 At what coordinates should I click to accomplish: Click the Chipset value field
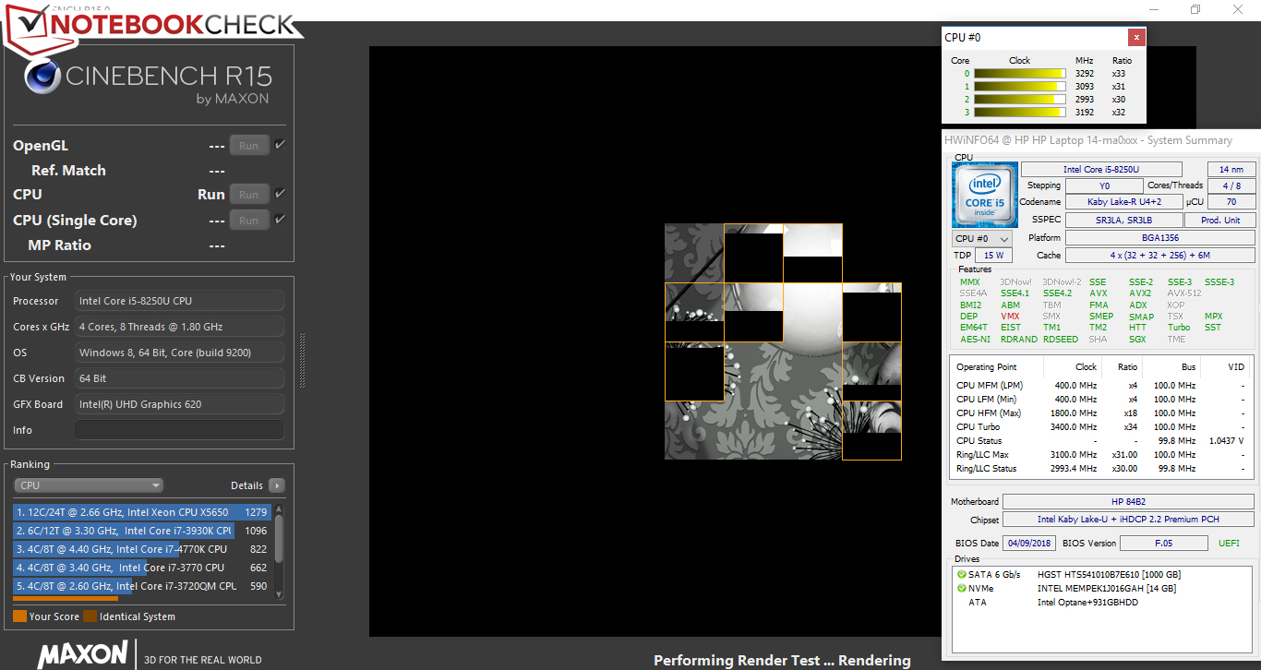[x=1129, y=520]
